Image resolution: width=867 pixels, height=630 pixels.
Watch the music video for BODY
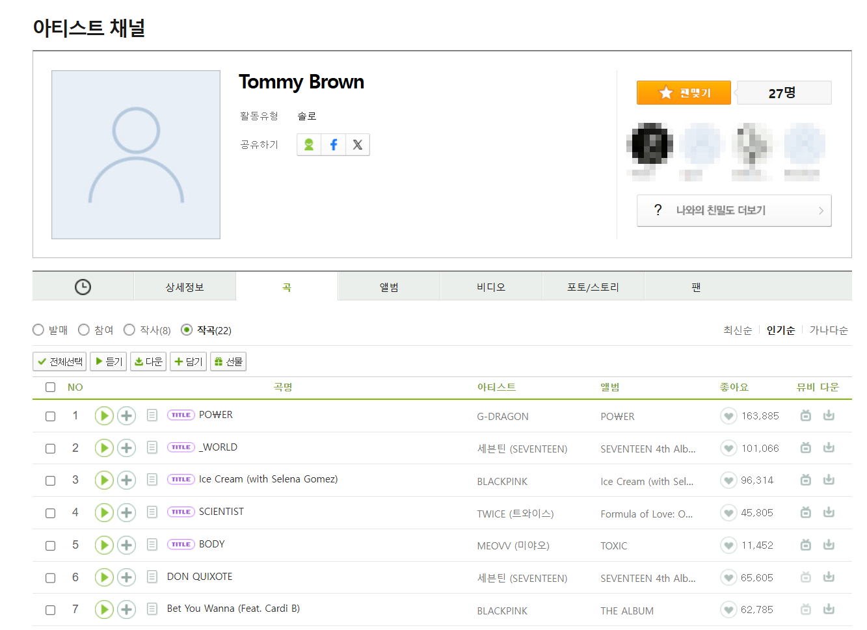(805, 545)
